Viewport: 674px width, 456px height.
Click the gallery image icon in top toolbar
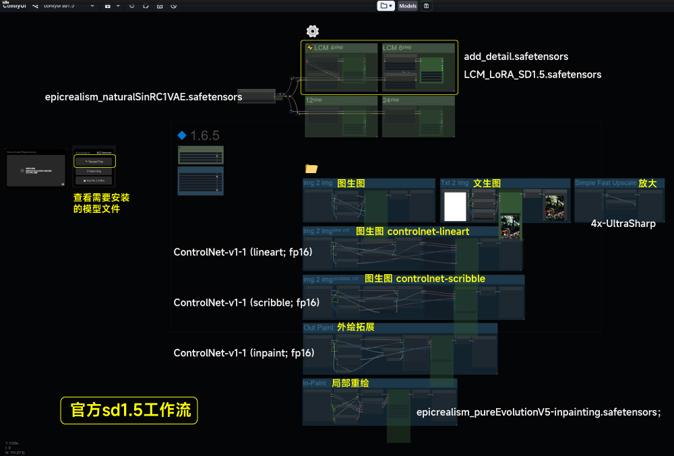160,5
